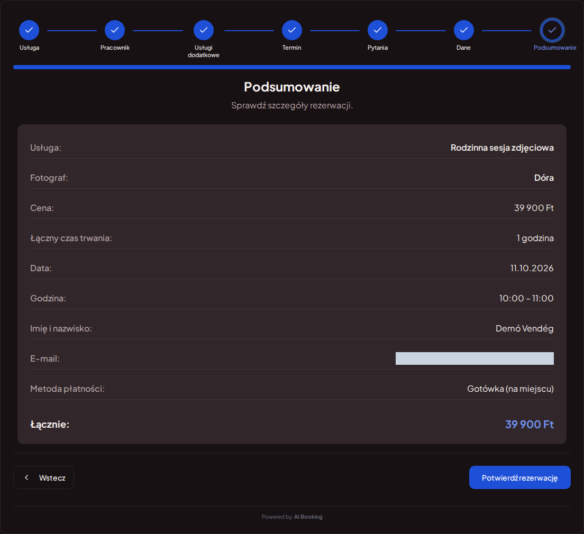Select the Termin step label
584x534 pixels.
point(291,48)
